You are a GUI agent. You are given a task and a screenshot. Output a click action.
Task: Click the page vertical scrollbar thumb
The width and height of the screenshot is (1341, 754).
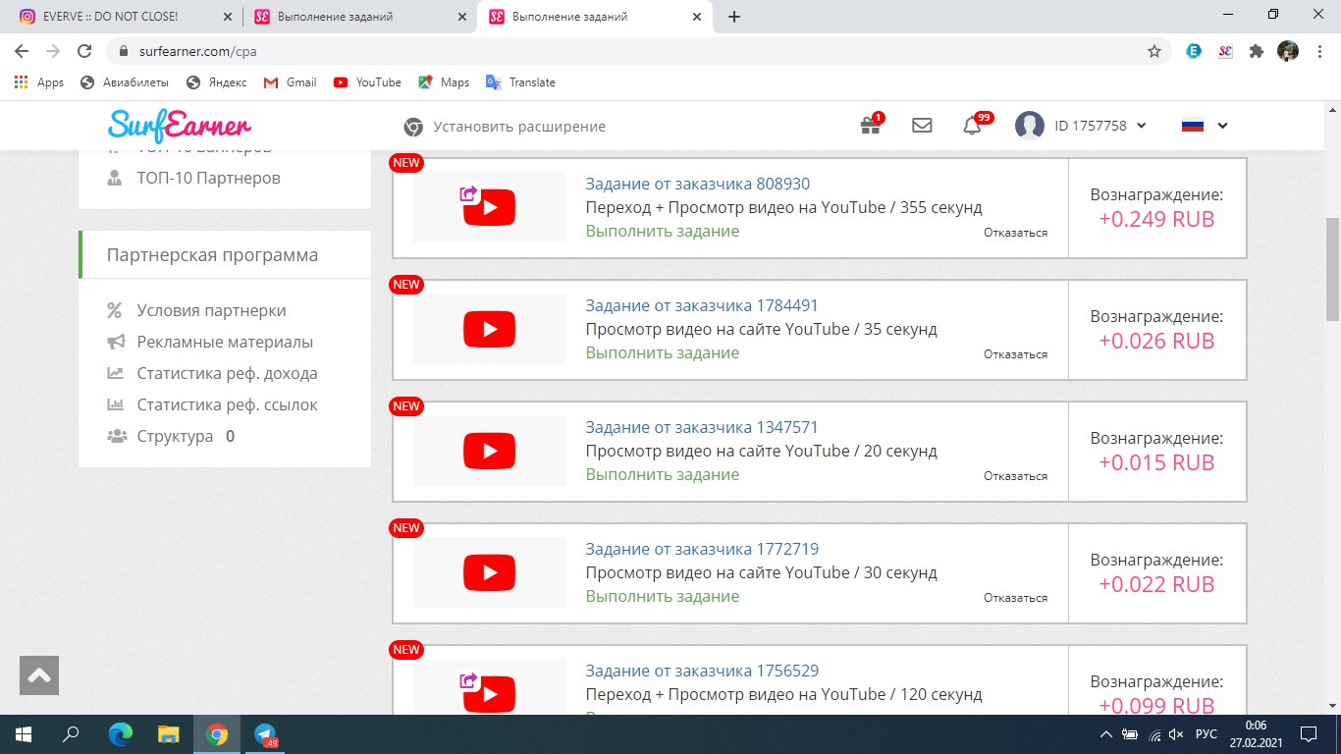coord(1332,269)
